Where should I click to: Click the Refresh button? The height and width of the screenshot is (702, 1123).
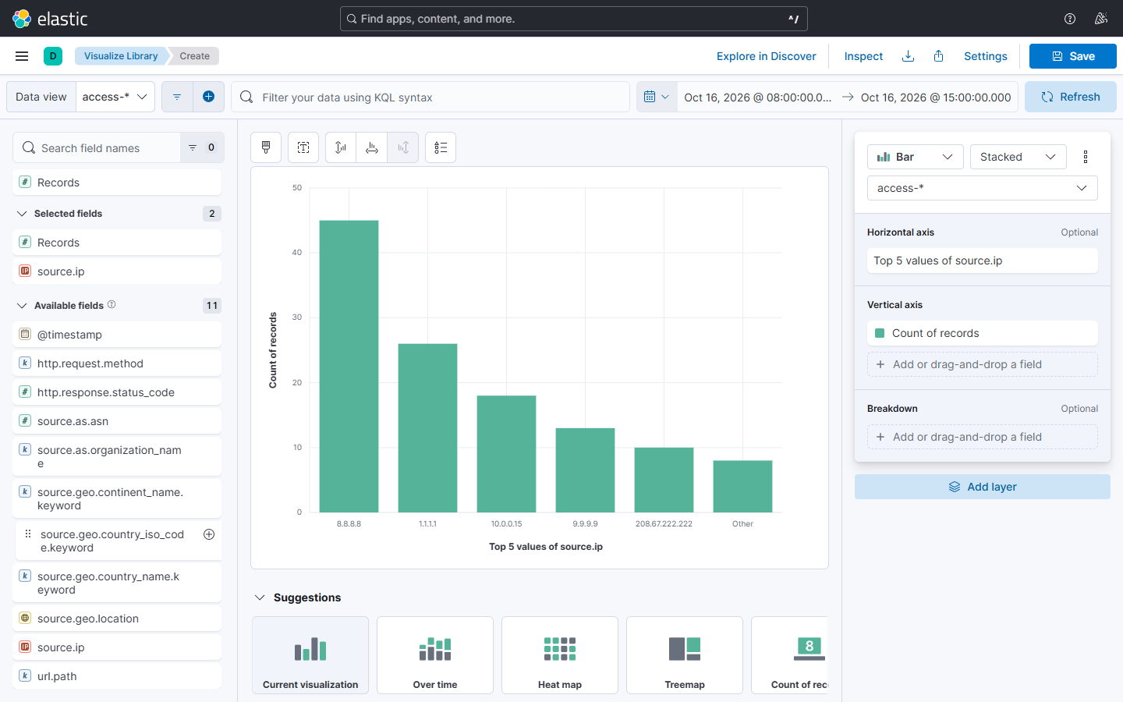1071,97
